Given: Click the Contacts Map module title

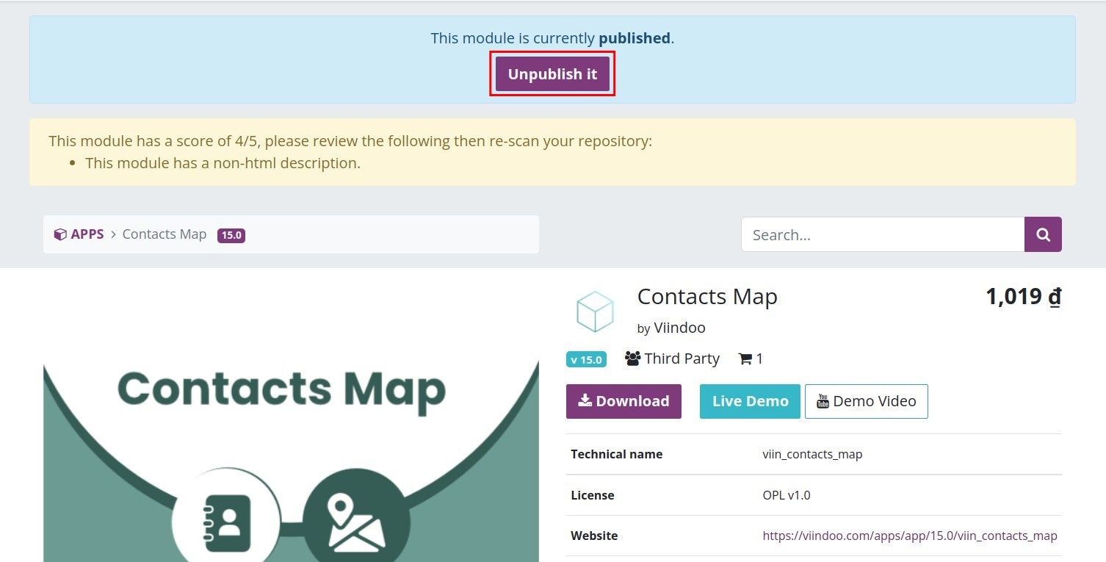Looking at the screenshot, I should pyautogui.click(x=707, y=296).
